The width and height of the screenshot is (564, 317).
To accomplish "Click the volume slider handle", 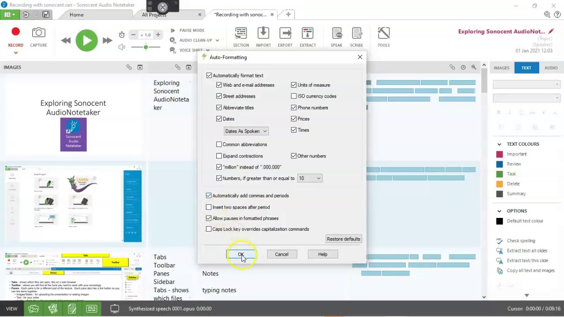I will pyautogui.click(x=146, y=47).
